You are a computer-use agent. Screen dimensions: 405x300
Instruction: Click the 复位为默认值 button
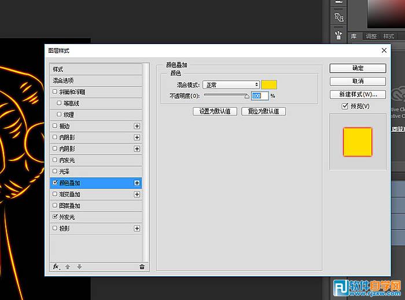tap(263, 111)
